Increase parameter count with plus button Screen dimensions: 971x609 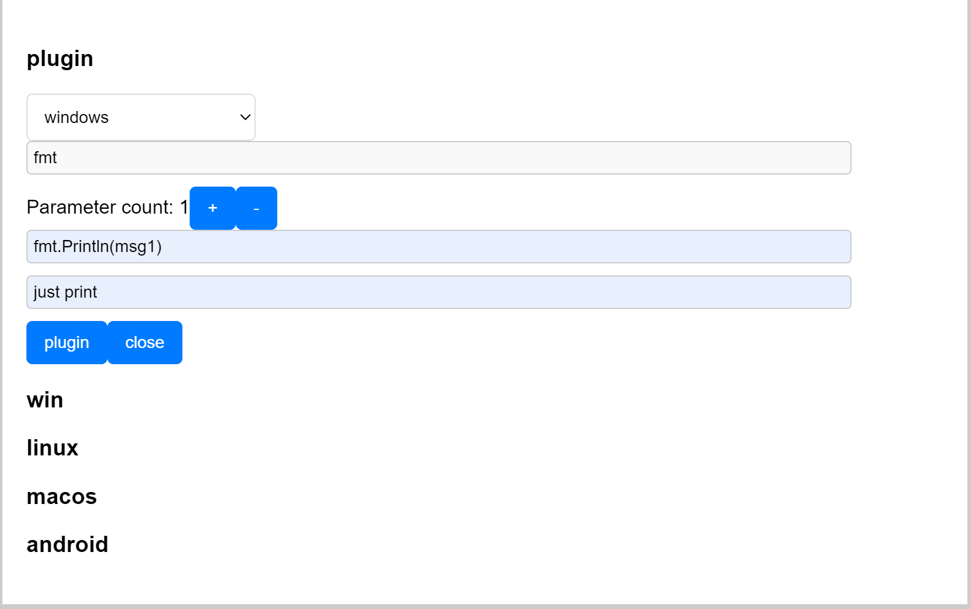212,208
